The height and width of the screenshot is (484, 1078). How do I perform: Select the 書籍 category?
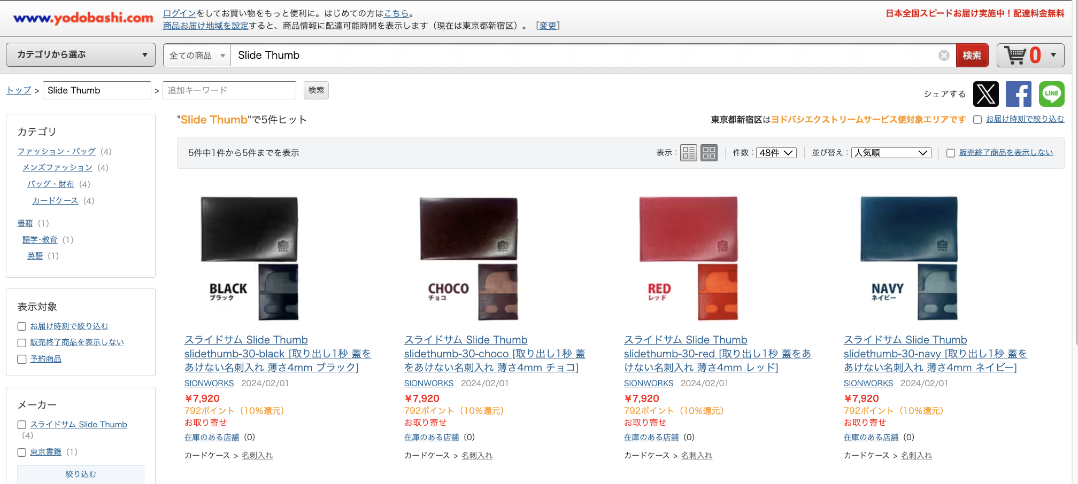(25, 223)
